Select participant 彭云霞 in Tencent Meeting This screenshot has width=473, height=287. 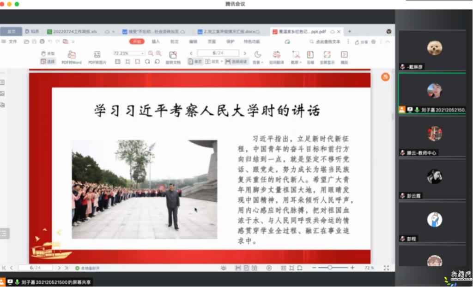click(432, 179)
